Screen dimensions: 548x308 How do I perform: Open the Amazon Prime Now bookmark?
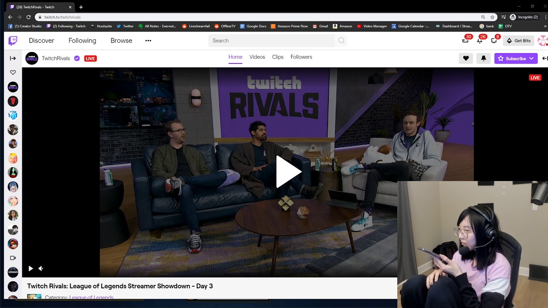click(x=289, y=26)
